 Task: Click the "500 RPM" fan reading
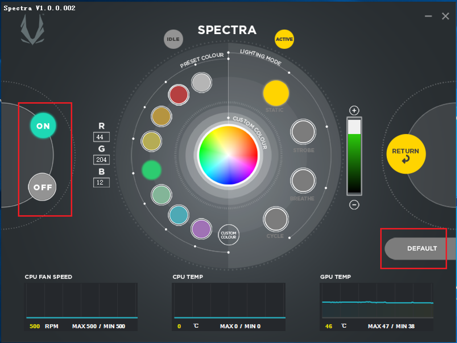coord(44,326)
